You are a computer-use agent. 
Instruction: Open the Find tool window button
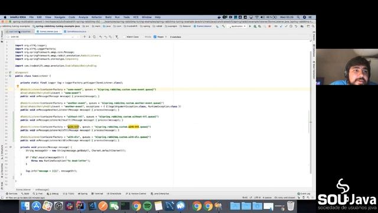tap(38, 193)
